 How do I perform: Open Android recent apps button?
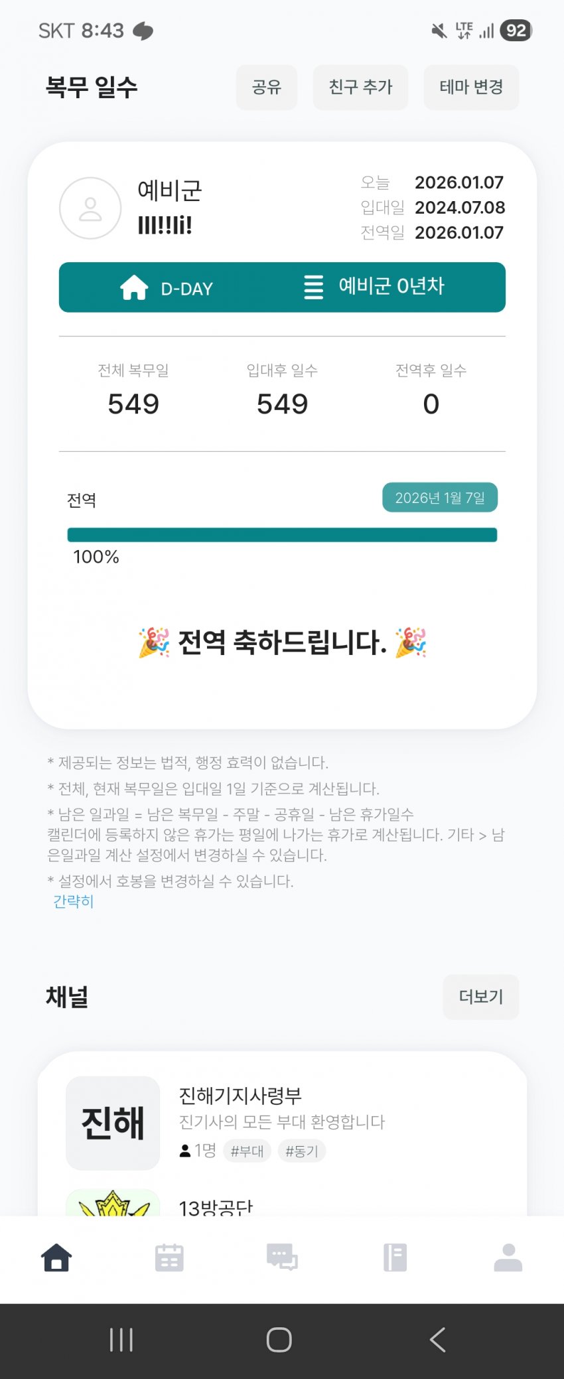tap(121, 1340)
